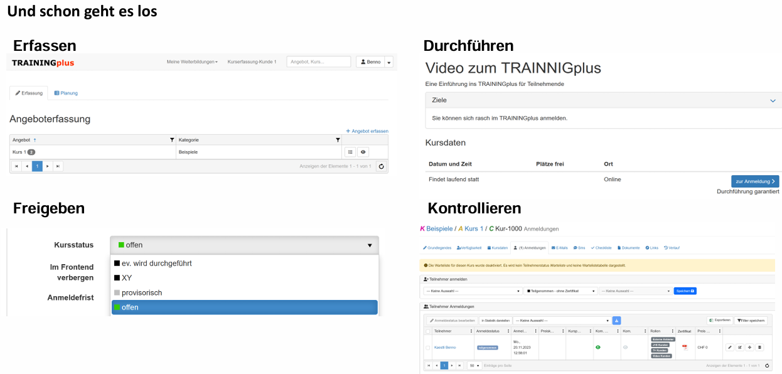Click Anmeldestatus bearbeiten button

click(x=452, y=321)
